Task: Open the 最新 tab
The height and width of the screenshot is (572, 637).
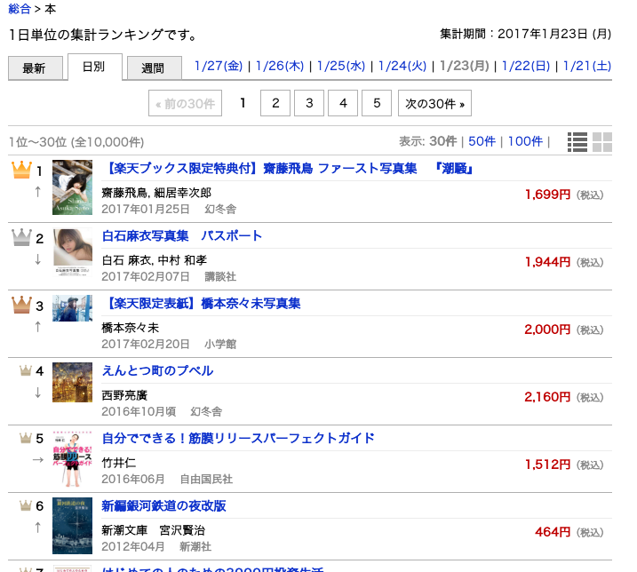Action: (36, 68)
